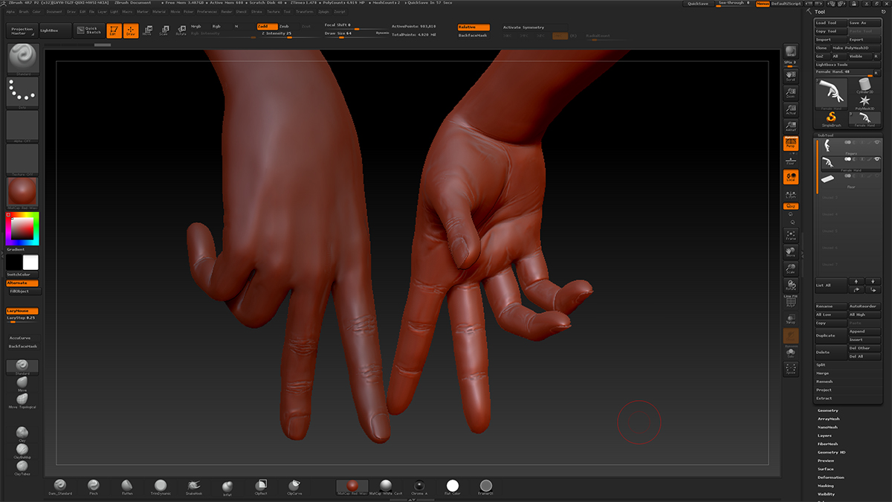The width and height of the screenshot is (892, 502).
Task: Expand the Geometry section in Tool palette
Action: click(x=828, y=411)
